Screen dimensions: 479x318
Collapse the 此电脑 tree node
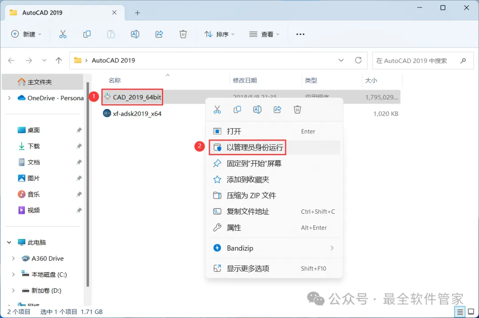[x=9, y=243]
